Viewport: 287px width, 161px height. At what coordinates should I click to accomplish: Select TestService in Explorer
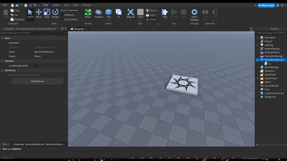270,97
